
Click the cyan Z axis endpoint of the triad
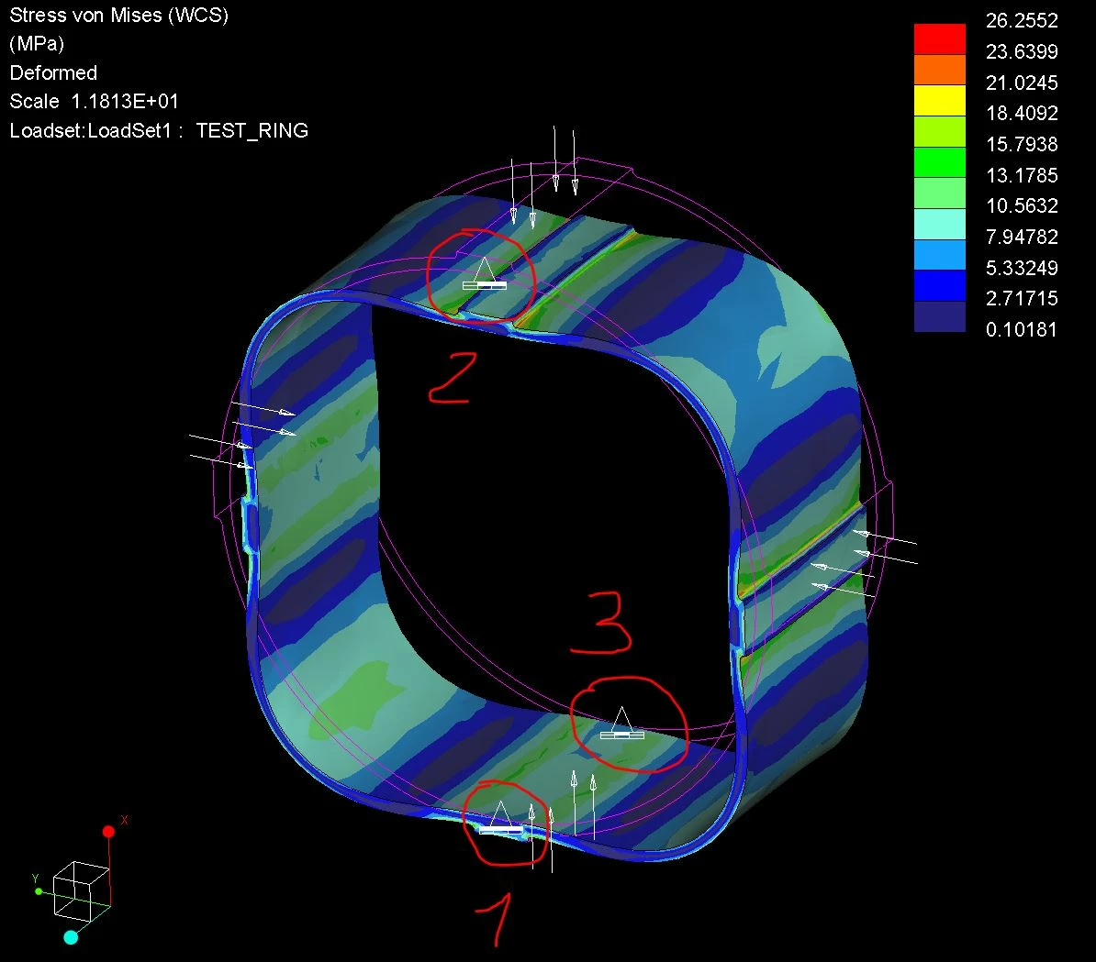71,937
